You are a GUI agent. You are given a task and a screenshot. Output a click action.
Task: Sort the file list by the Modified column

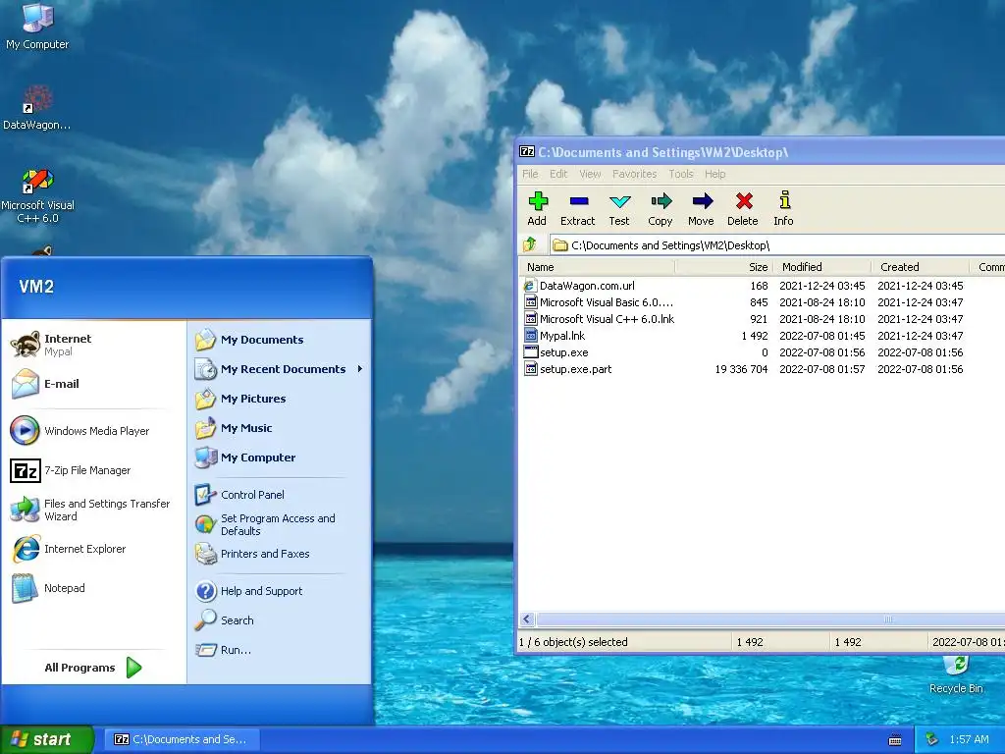(x=822, y=267)
